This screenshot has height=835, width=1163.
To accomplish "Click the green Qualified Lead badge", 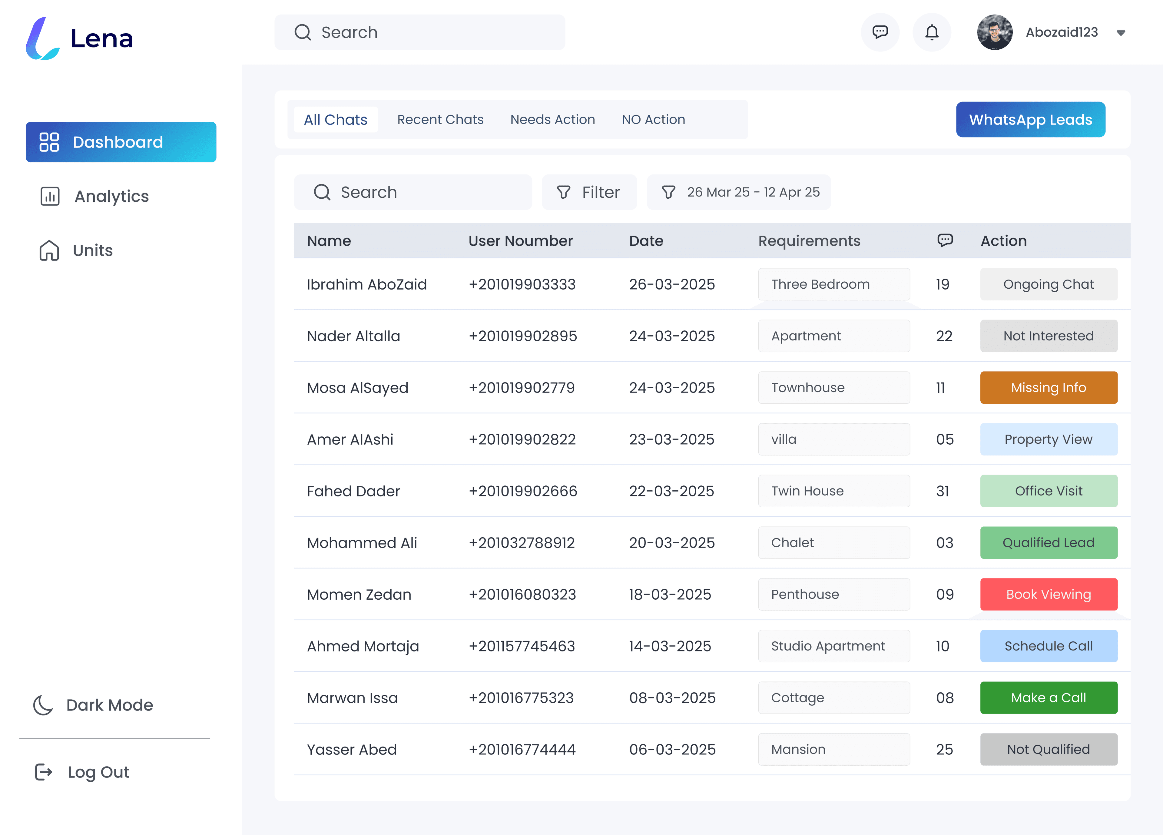I will 1049,543.
